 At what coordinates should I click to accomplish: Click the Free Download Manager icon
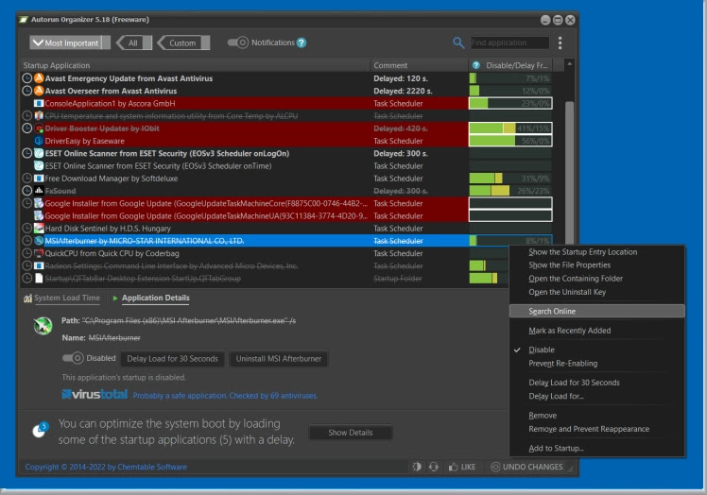coord(39,179)
